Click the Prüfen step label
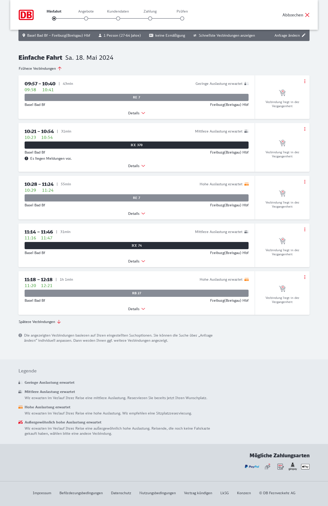This screenshot has width=328, height=506. point(182,11)
